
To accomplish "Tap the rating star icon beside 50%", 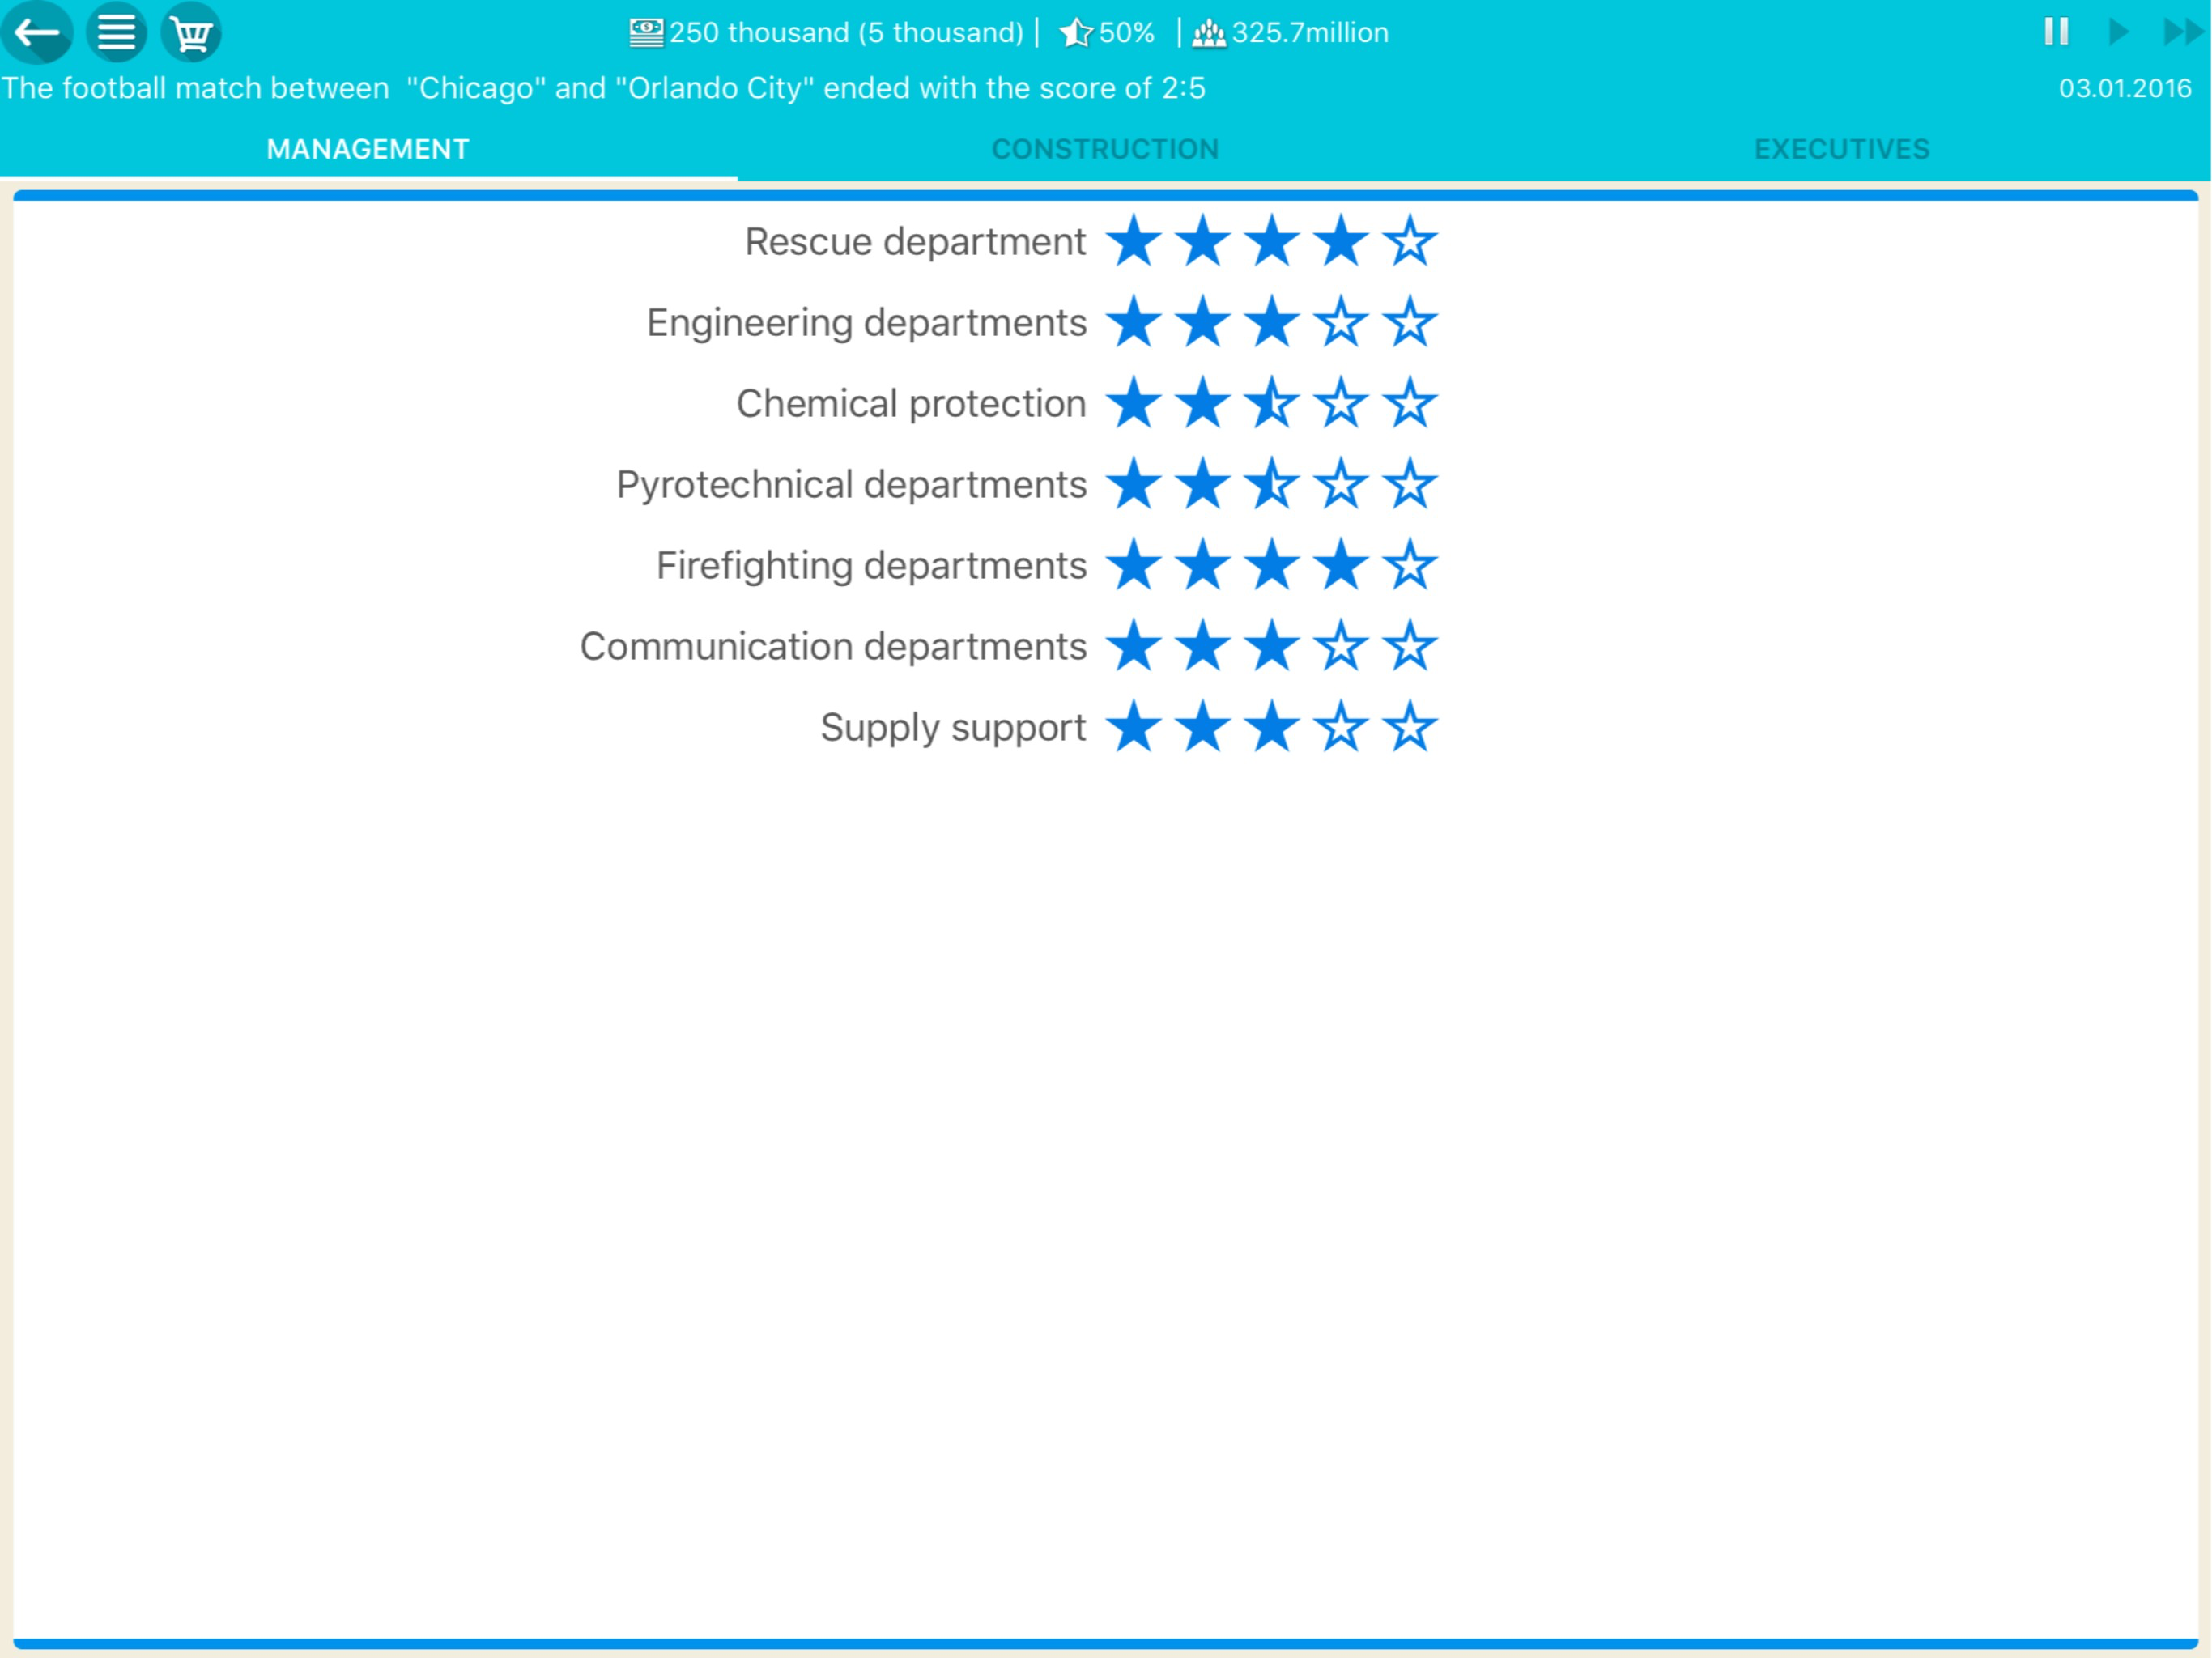I will click(x=1076, y=32).
